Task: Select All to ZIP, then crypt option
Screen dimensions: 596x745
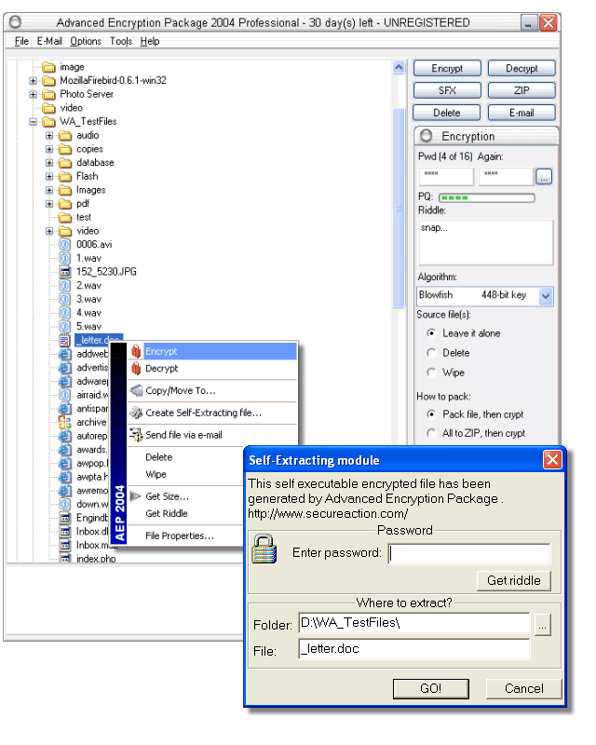Action: coord(431,433)
